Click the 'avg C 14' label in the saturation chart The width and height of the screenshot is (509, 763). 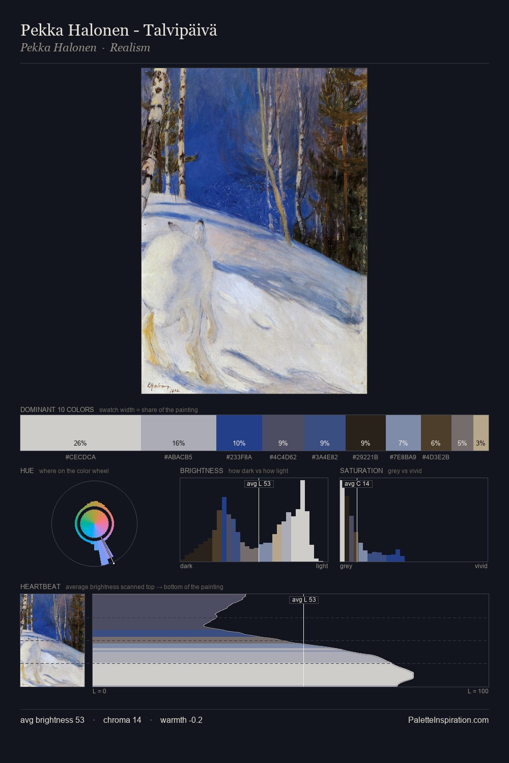coord(357,484)
